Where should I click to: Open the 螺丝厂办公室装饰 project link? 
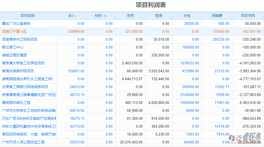16,24
